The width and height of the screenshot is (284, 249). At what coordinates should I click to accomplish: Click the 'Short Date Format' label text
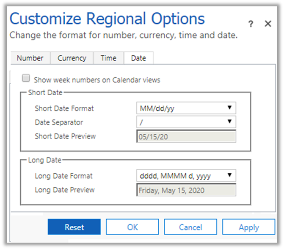coord(64,108)
